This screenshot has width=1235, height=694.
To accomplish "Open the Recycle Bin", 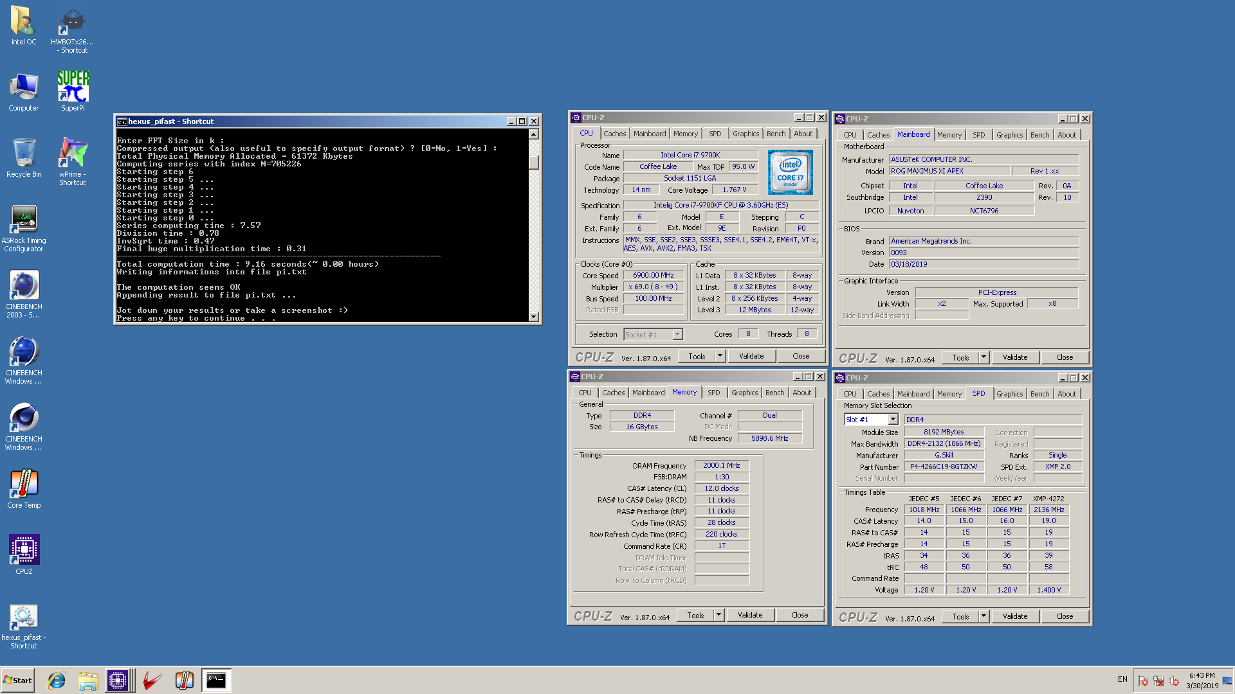I will coord(24,158).
